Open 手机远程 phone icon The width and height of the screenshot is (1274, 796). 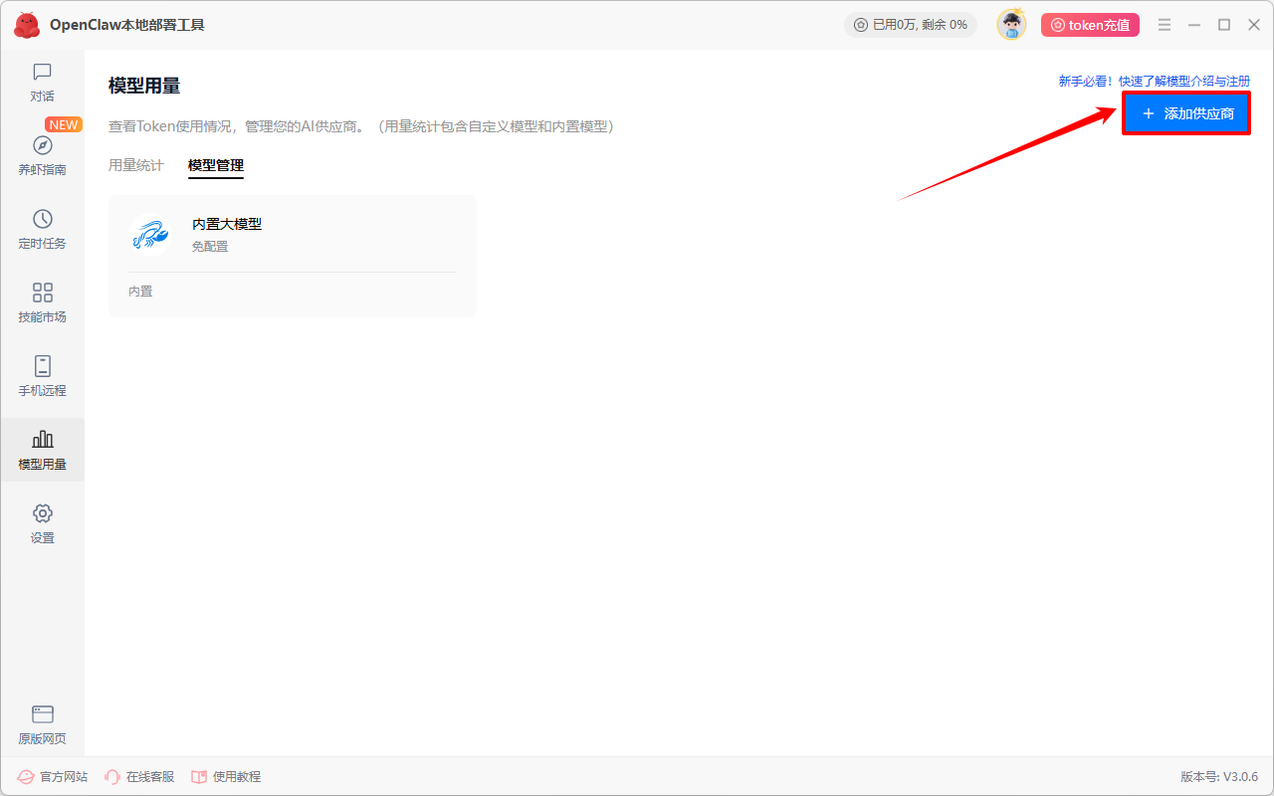pos(42,366)
